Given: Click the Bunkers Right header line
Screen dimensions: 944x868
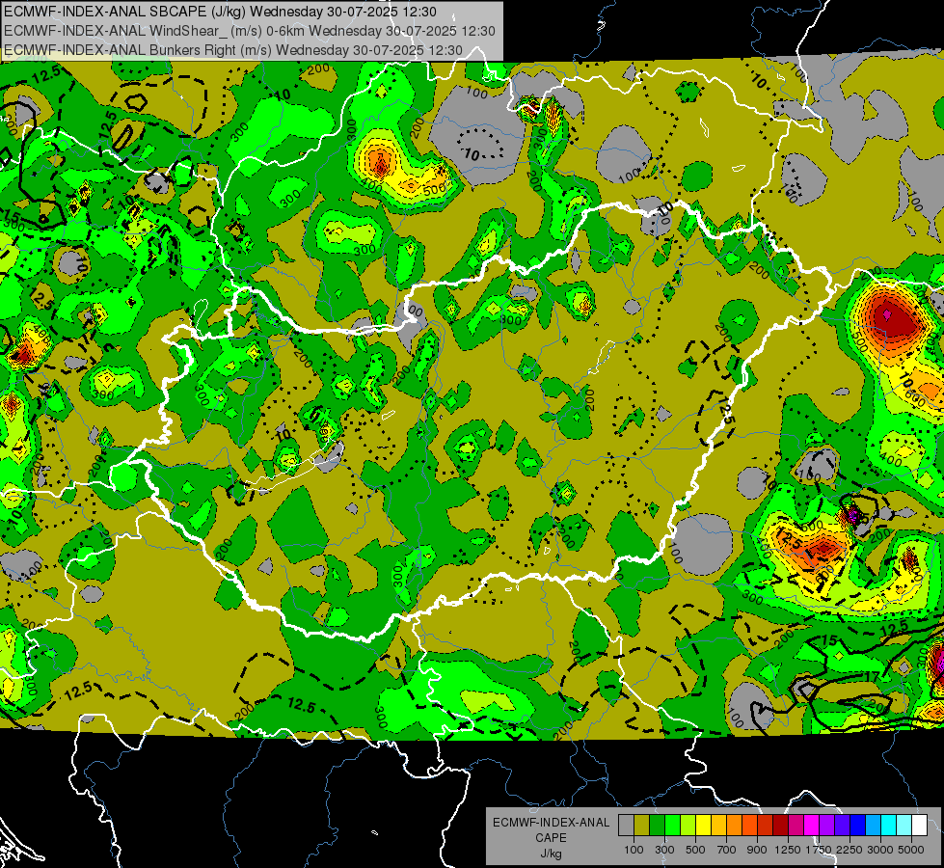Looking at the screenshot, I should pyautogui.click(x=233, y=50).
